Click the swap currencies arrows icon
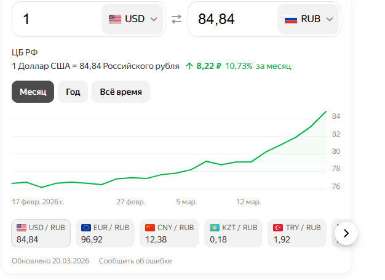The width and height of the screenshot is (385, 280). point(177,19)
